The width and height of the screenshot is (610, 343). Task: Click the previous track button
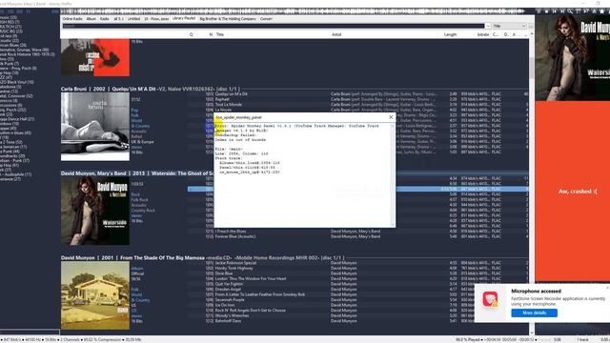coord(555,11)
